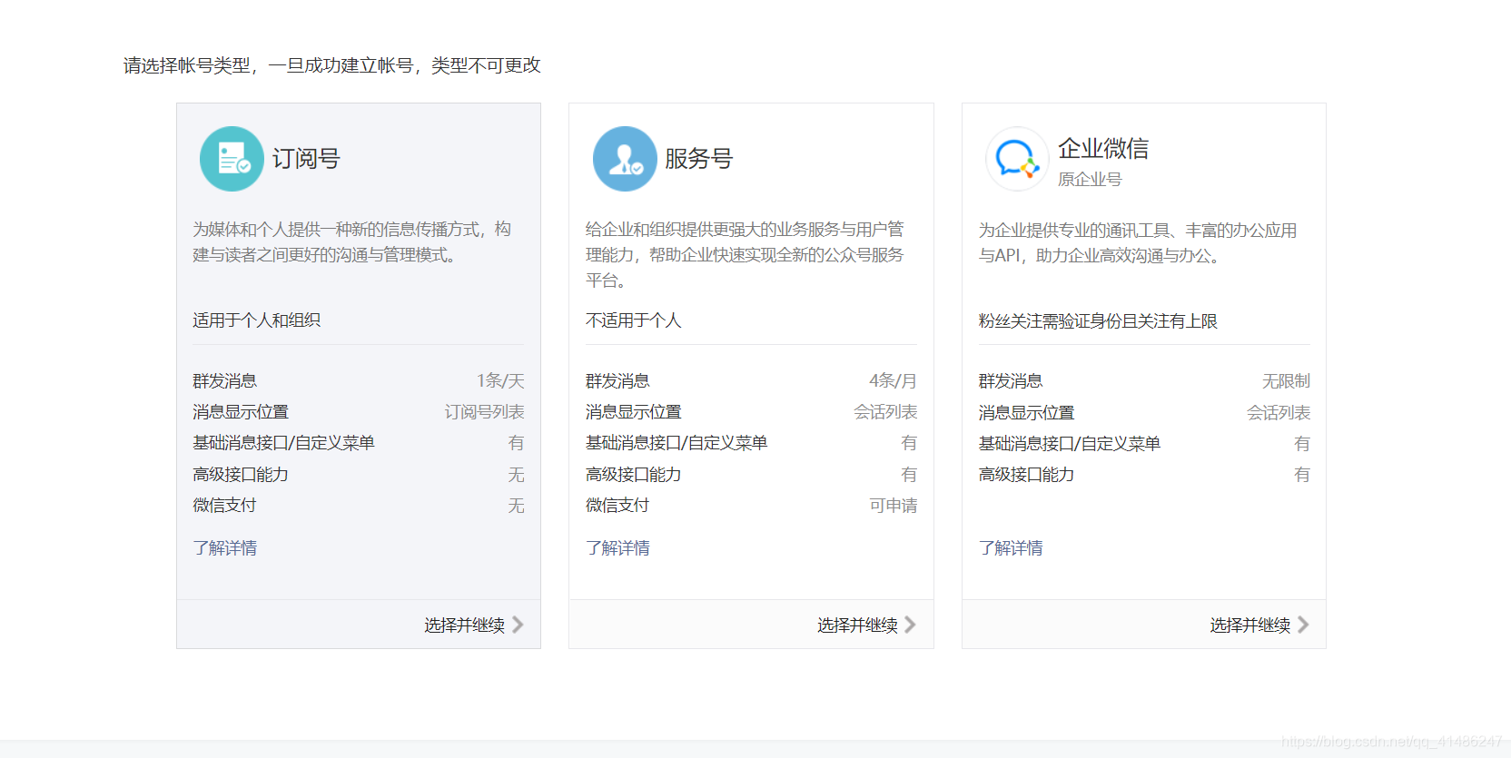The height and width of the screenshot is (758, 1511).
Task: Click the 原企业号 subtitle
Action: [1090, 180]
